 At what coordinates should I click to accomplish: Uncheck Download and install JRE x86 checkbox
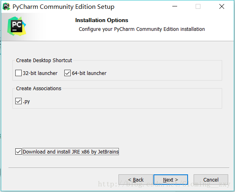[x=18, y=152]
